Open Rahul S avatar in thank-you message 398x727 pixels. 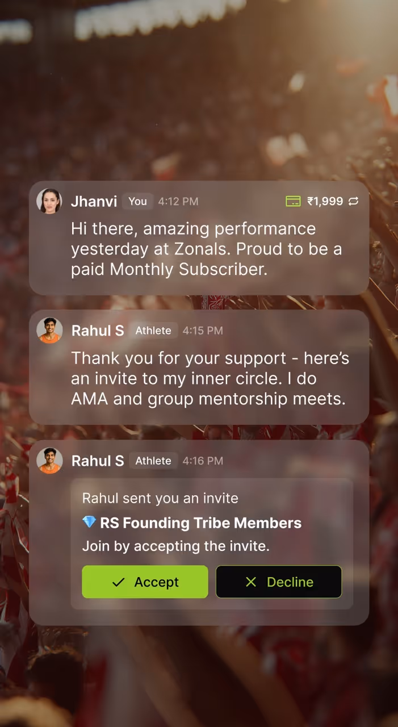(49, 330)
